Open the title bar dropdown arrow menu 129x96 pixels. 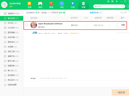click(117, 1)
